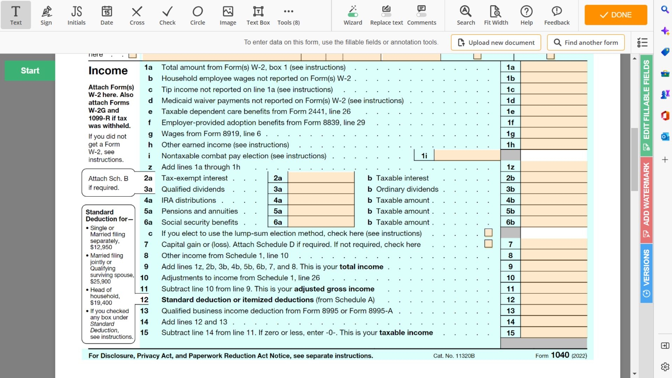Choose the Date stamp tool
Viewport: 672px width, 378px height.
tap(107, 15)
